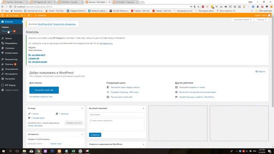The width and height of the screenshot is (274, 154).
Task: Click the pin icon beside Записи
Action: [x=3, y=38]
